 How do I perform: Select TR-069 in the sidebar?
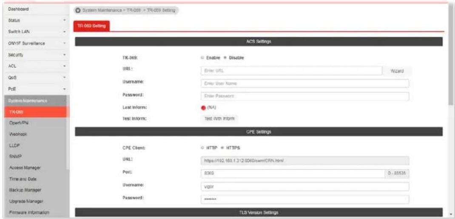(37, 112)
